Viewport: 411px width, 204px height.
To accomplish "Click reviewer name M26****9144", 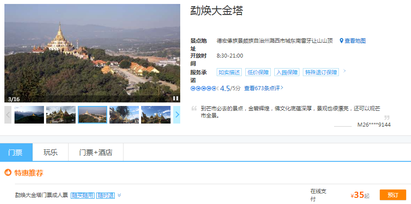I will tap(374, 125).
